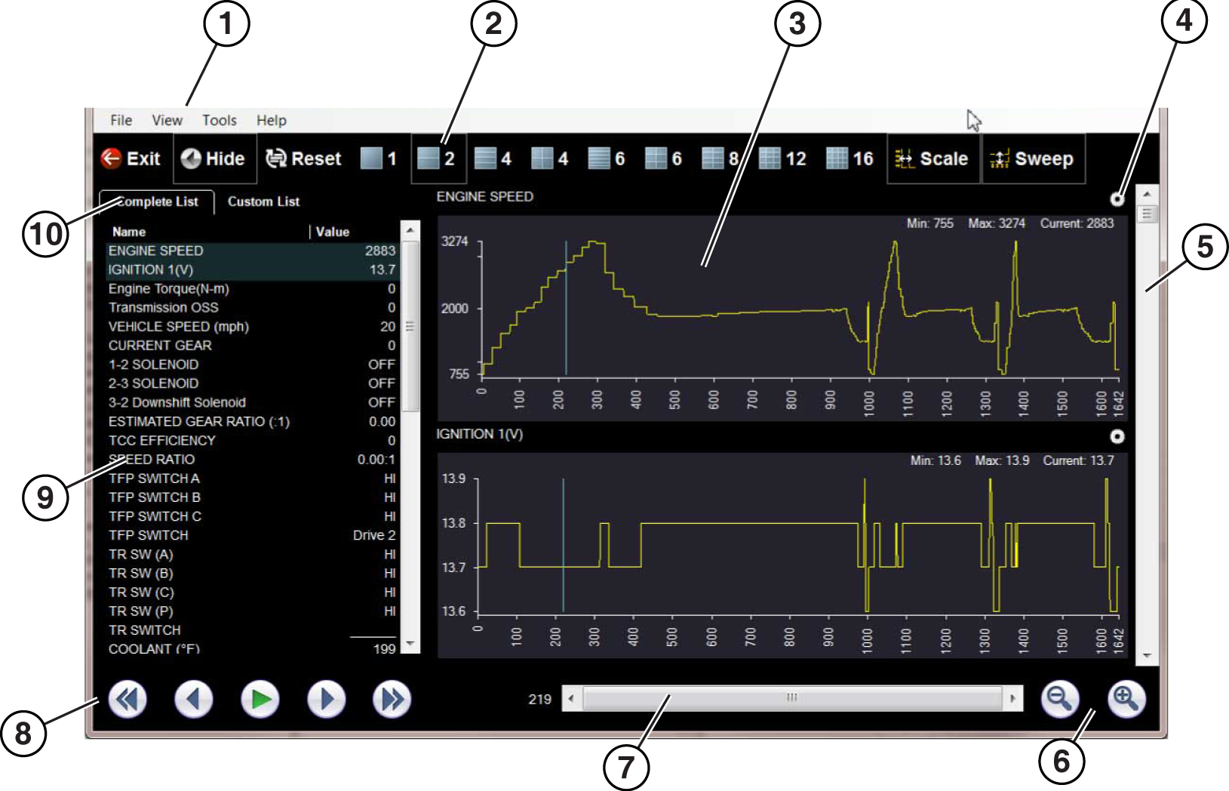Jump to last frame using double-right arrows
The image size is (1229, 791).
[392, 699]
